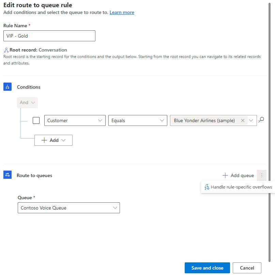Viewport: 275px width, 275px height.
Task: Open the Equals operator dropdown
Action: (x=162, y=120)
